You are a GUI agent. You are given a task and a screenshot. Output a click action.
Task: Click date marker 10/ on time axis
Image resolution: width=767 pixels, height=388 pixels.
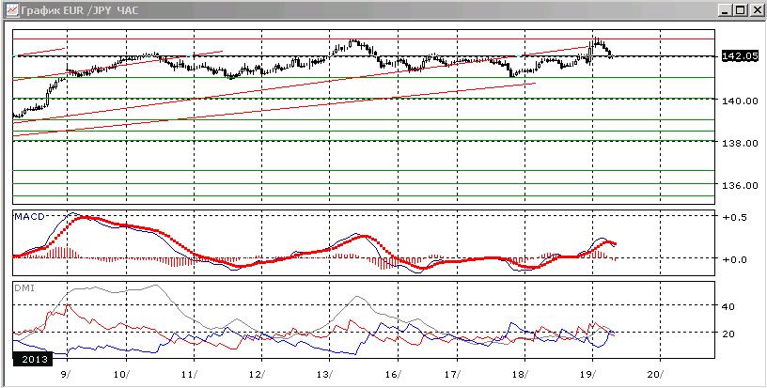123,375
